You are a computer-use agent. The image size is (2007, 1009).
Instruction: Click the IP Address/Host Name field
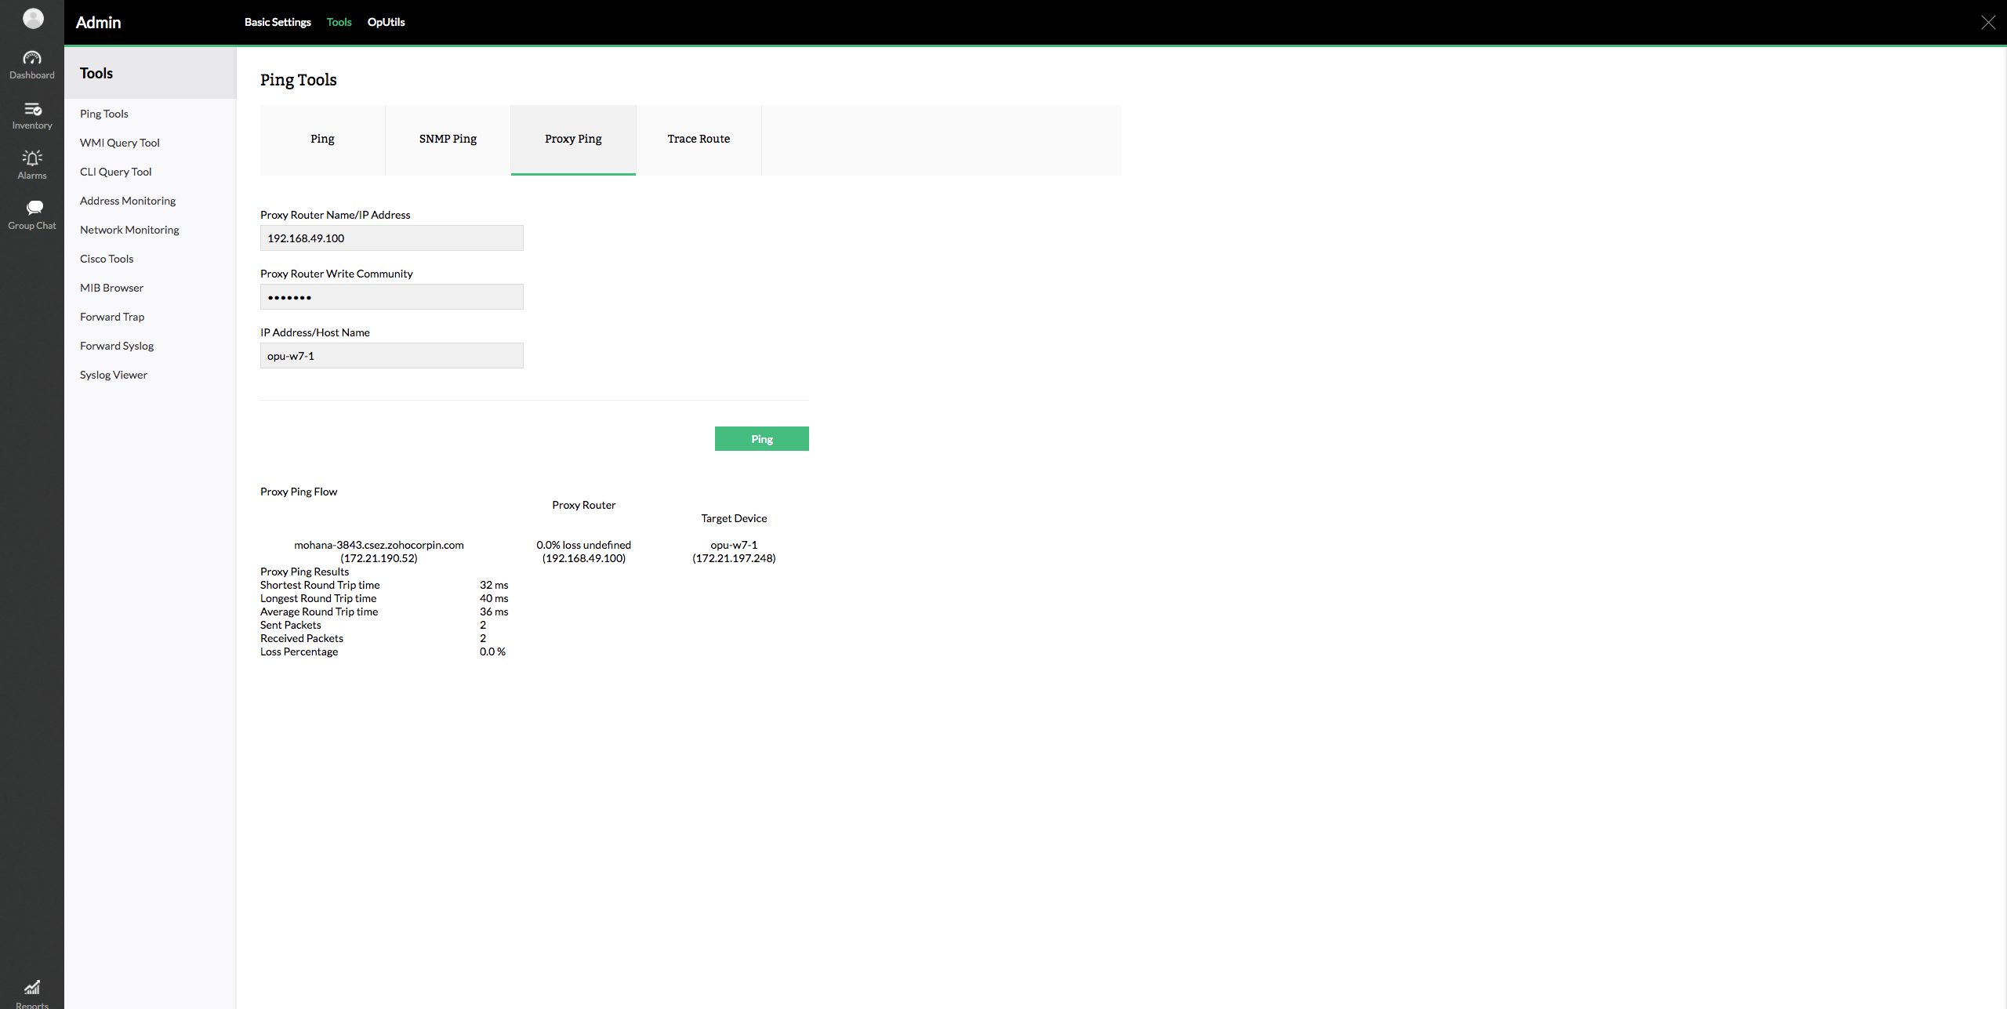coord(391,356)
